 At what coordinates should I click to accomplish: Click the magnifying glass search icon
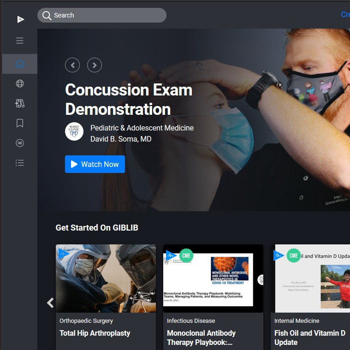point(47,15)
